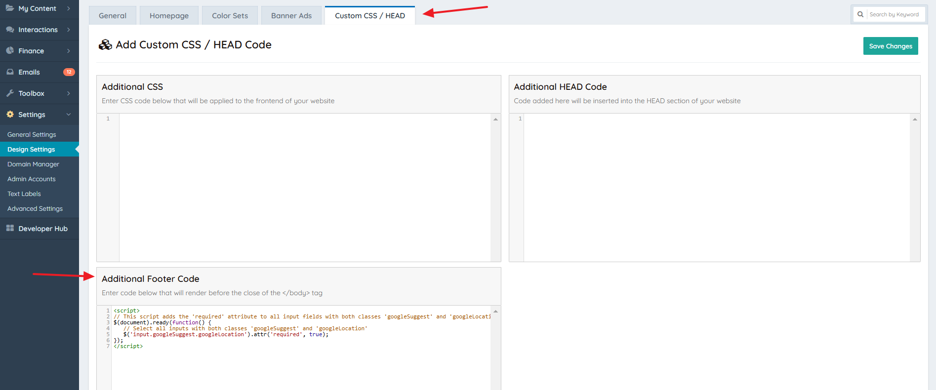
Task: Click the Interactions chat bubbles icon
Action: [x=10, y=30]
